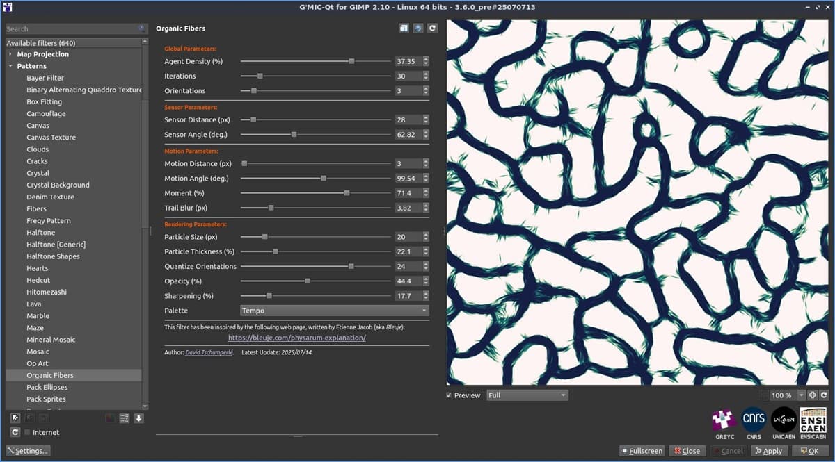Reset preview zoom with the bottom-right reload icon
This screenshot has height=462, width=835.
[824, 395]
